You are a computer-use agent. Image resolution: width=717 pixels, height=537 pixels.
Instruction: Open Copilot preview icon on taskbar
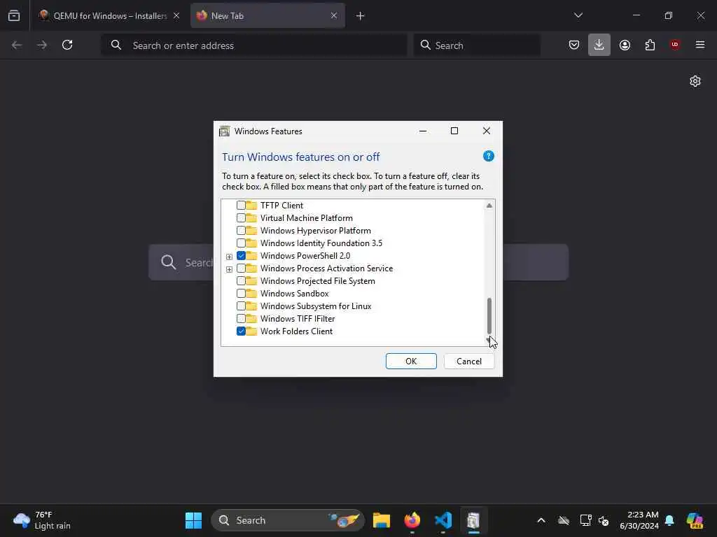point(695,520)
